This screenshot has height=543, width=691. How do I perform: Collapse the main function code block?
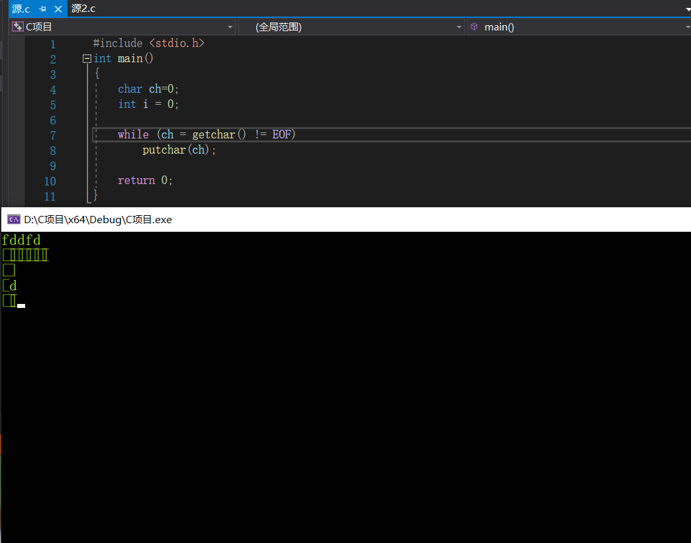(x=87, y=59)
